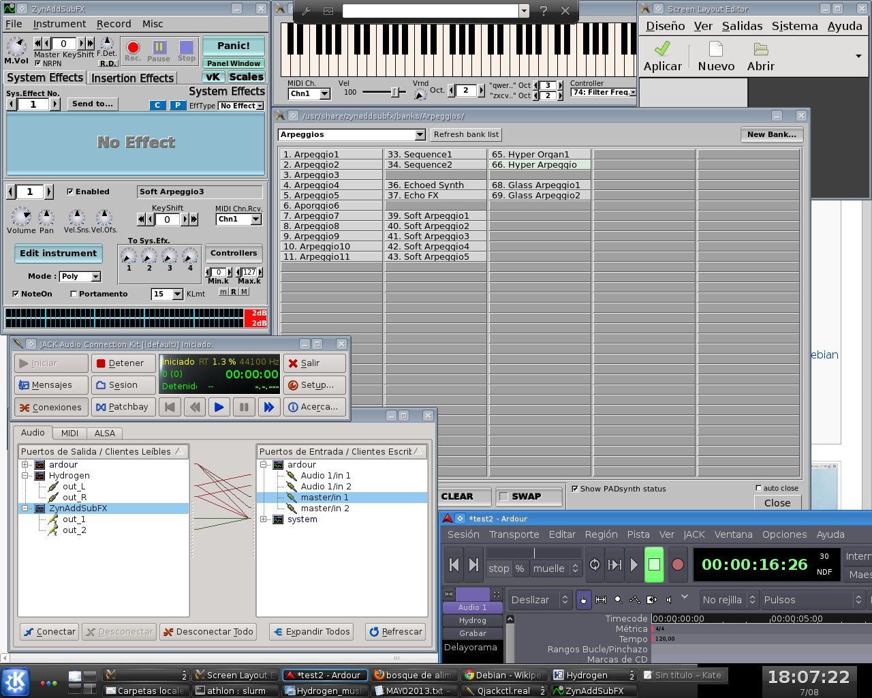Enable the Portamento checkbox
The height and width of the screenshot is (698, 872).
tap(74, 294)
